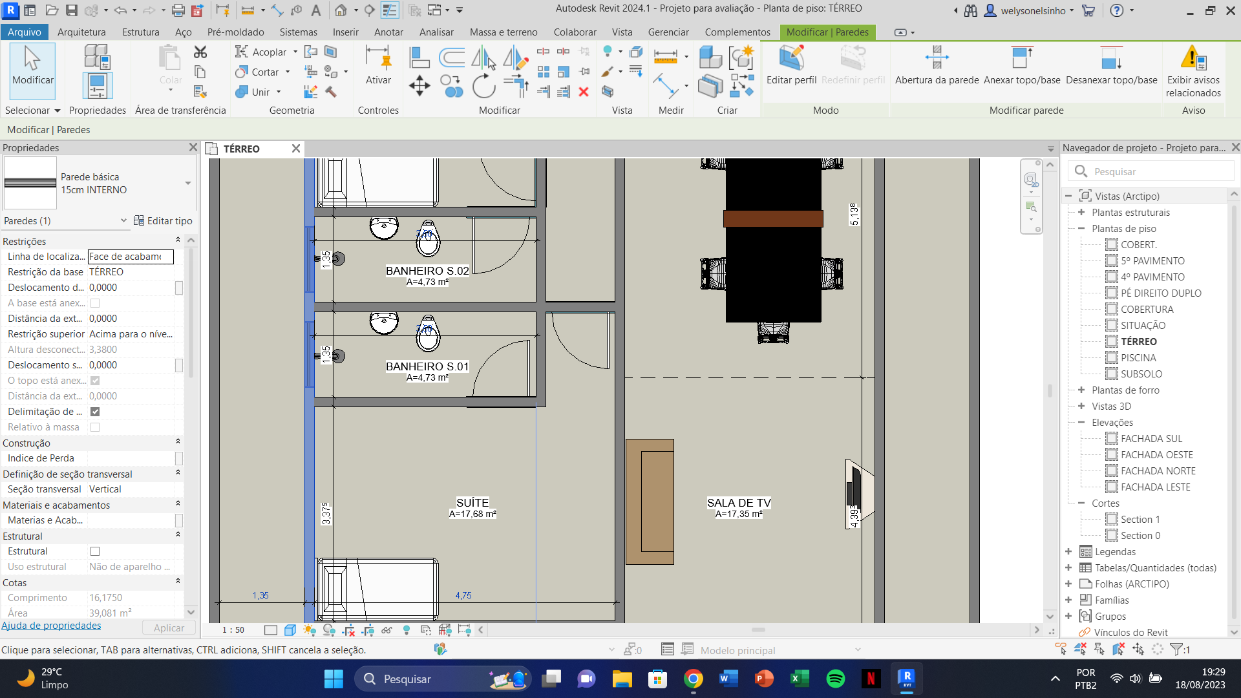Open the Arquitetura ribbon tab
The width and height of the screenshot is (1241, 698).
[x=81, y=32]
